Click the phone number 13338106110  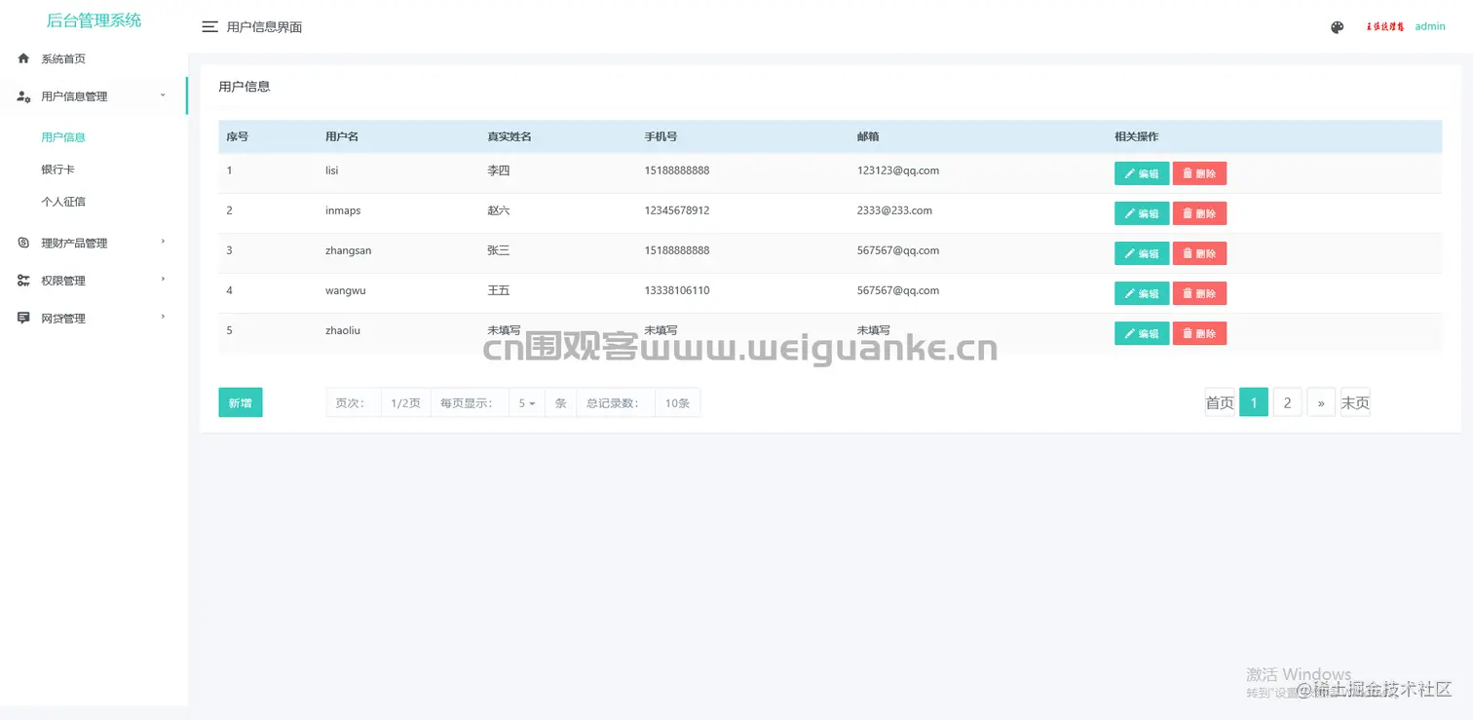pyautogui.click(x=677, y=290)
